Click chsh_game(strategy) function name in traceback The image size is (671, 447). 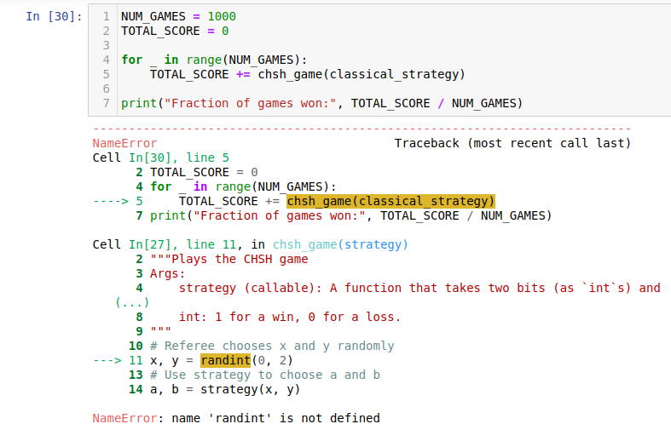click(x=340, y=244)
